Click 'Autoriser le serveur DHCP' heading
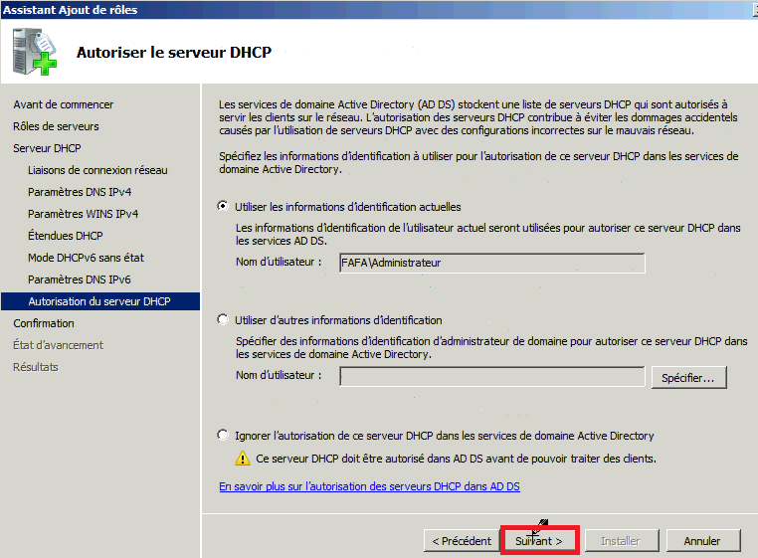The width and height of the screenshot is (758, 558). pyautogui.click(x=174, y=53)
